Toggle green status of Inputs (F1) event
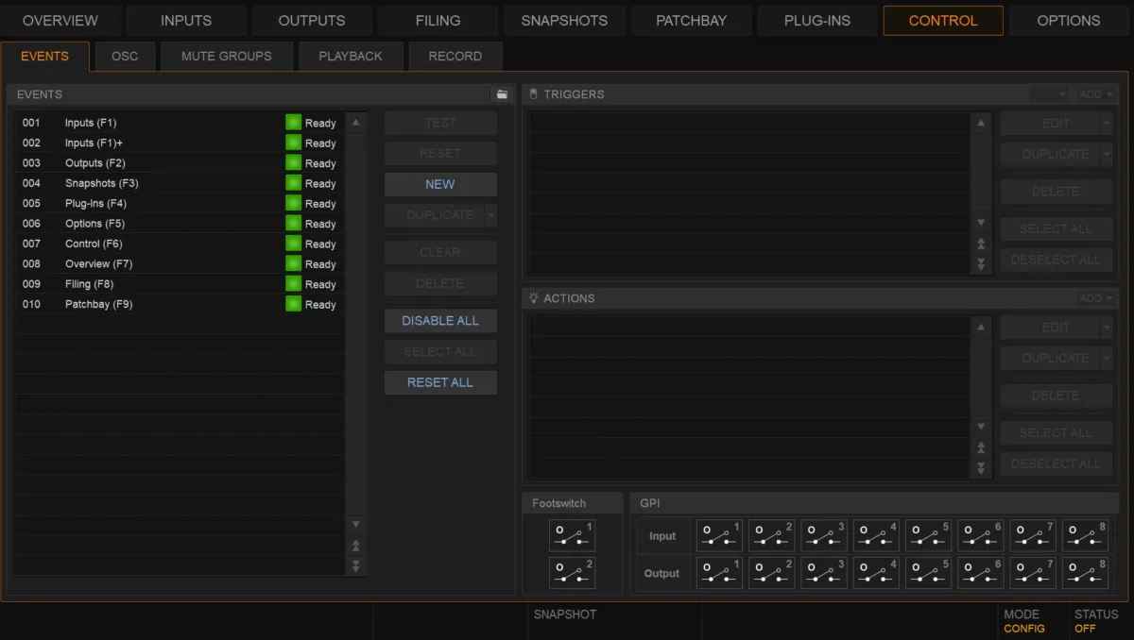 pos(293,123)
